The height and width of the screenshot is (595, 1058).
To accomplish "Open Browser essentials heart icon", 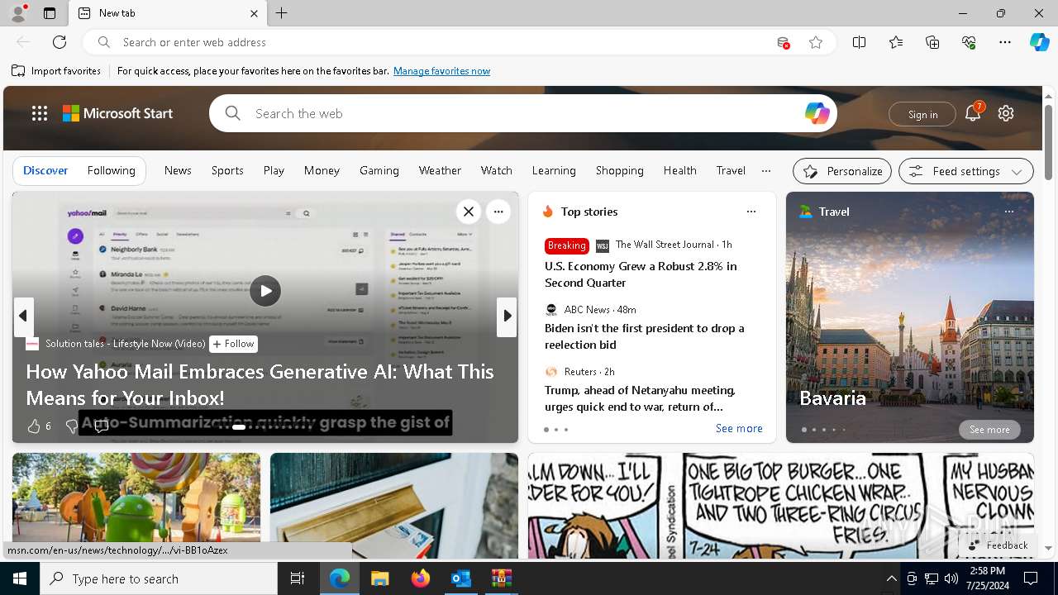I will [x=969, y=42].
